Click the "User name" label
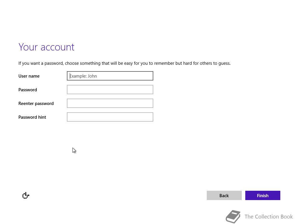 [x=29, y=76]
